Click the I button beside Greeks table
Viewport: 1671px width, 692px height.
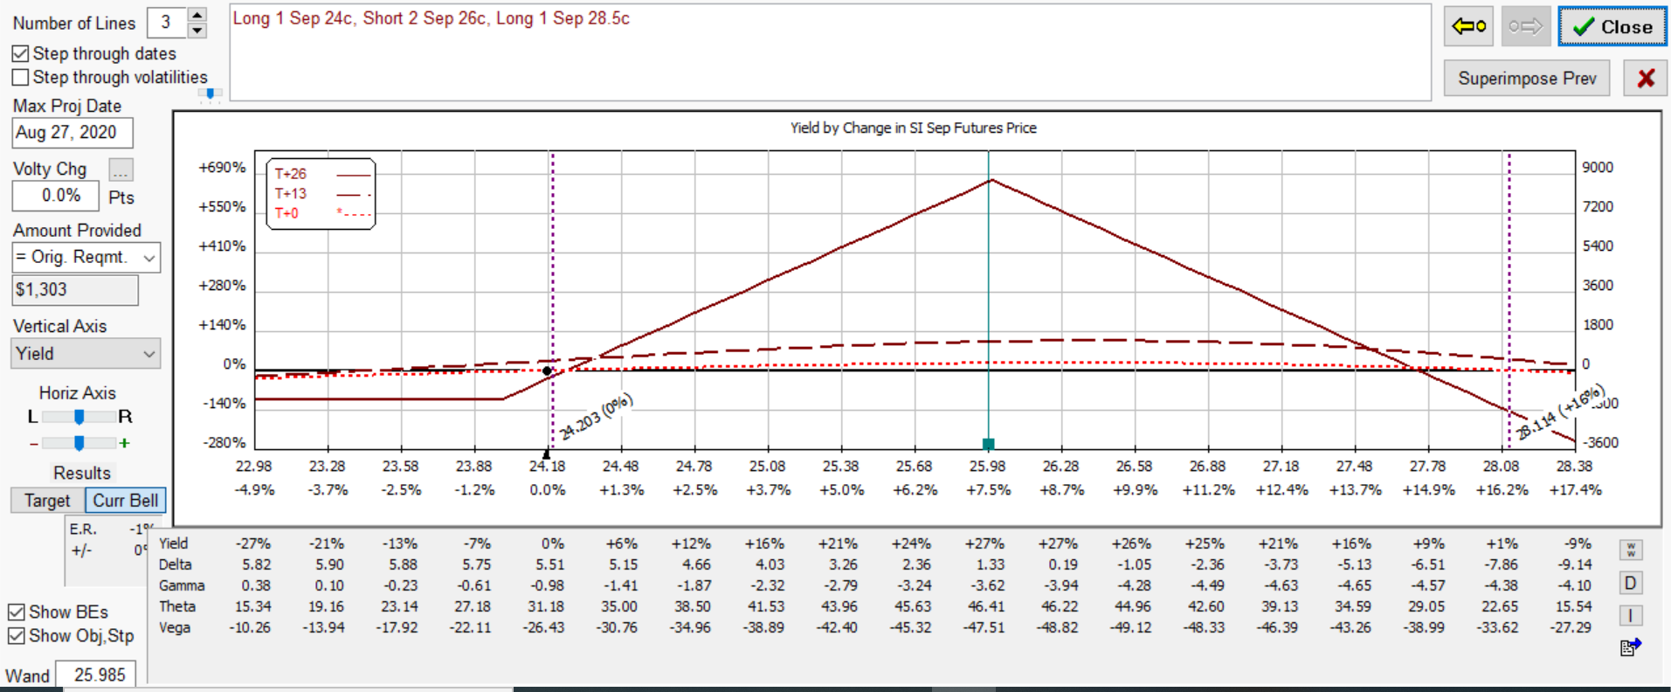[1630, 615]
